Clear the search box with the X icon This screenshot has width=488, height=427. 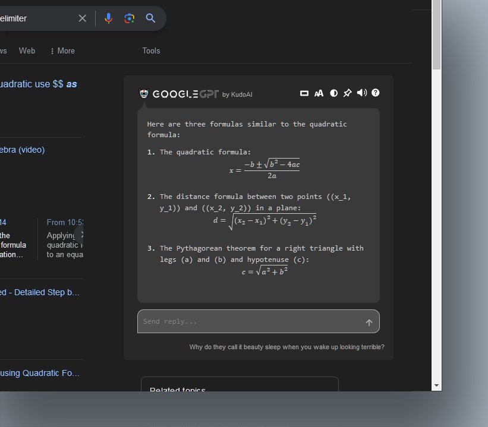pyautogui.click(x=82, y=18)
